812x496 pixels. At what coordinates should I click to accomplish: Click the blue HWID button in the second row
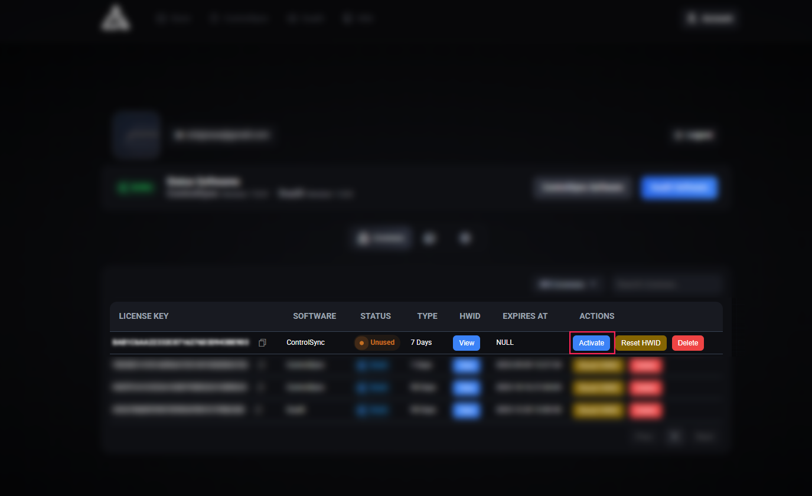467,366
